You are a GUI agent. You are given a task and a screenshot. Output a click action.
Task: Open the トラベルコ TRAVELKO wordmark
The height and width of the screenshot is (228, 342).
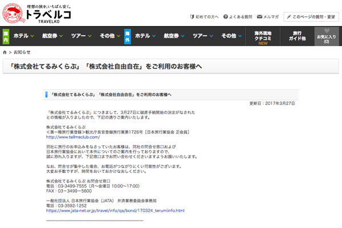pyautogui.click(x=48, y=16)
